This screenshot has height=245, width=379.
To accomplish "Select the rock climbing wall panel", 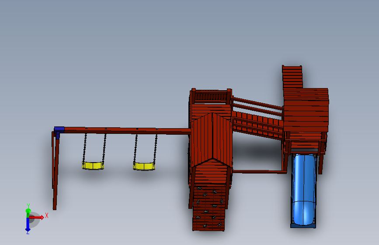I will point(209,208).
